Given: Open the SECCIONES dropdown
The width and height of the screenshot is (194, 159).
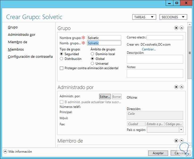Looking at the screenshot, I should coord(173,17).
